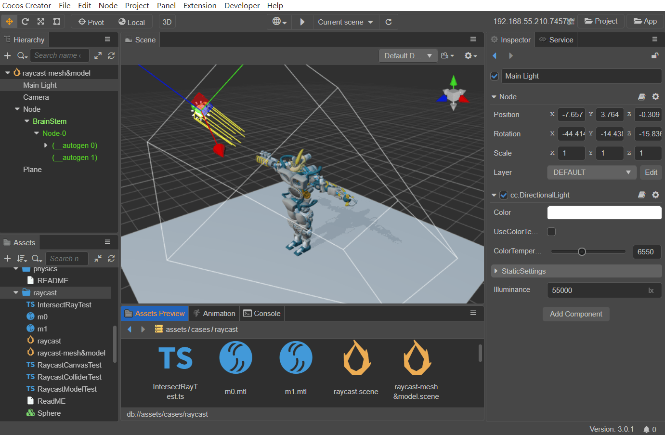Click the white Color swatch

tap(604, 212)
